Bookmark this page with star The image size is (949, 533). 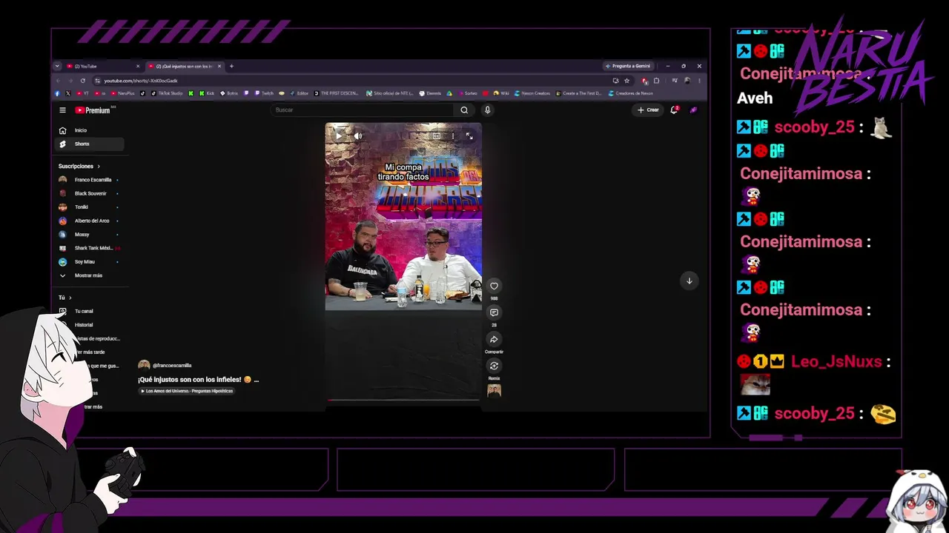click(626, 81)
